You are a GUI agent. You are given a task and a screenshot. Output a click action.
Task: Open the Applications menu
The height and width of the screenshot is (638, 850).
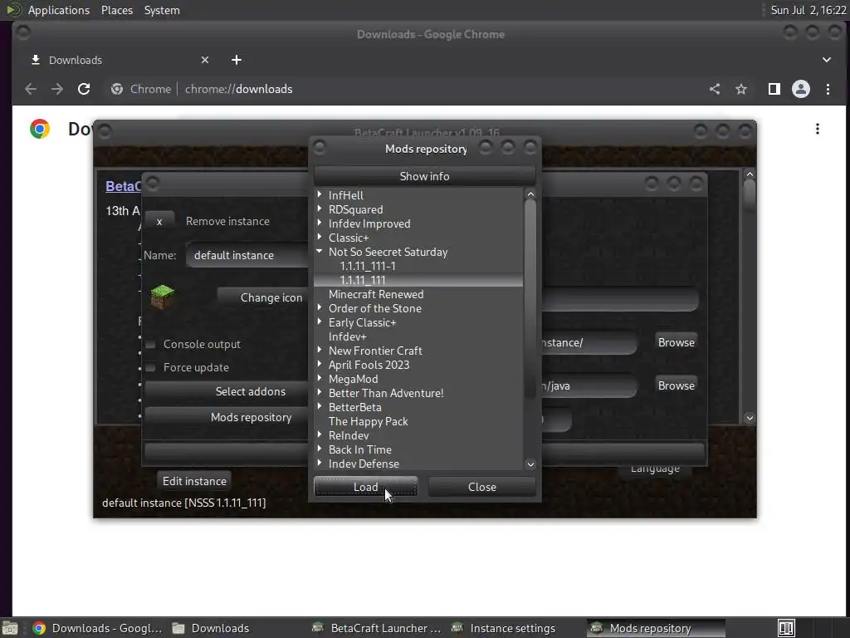tap(59, 10)
